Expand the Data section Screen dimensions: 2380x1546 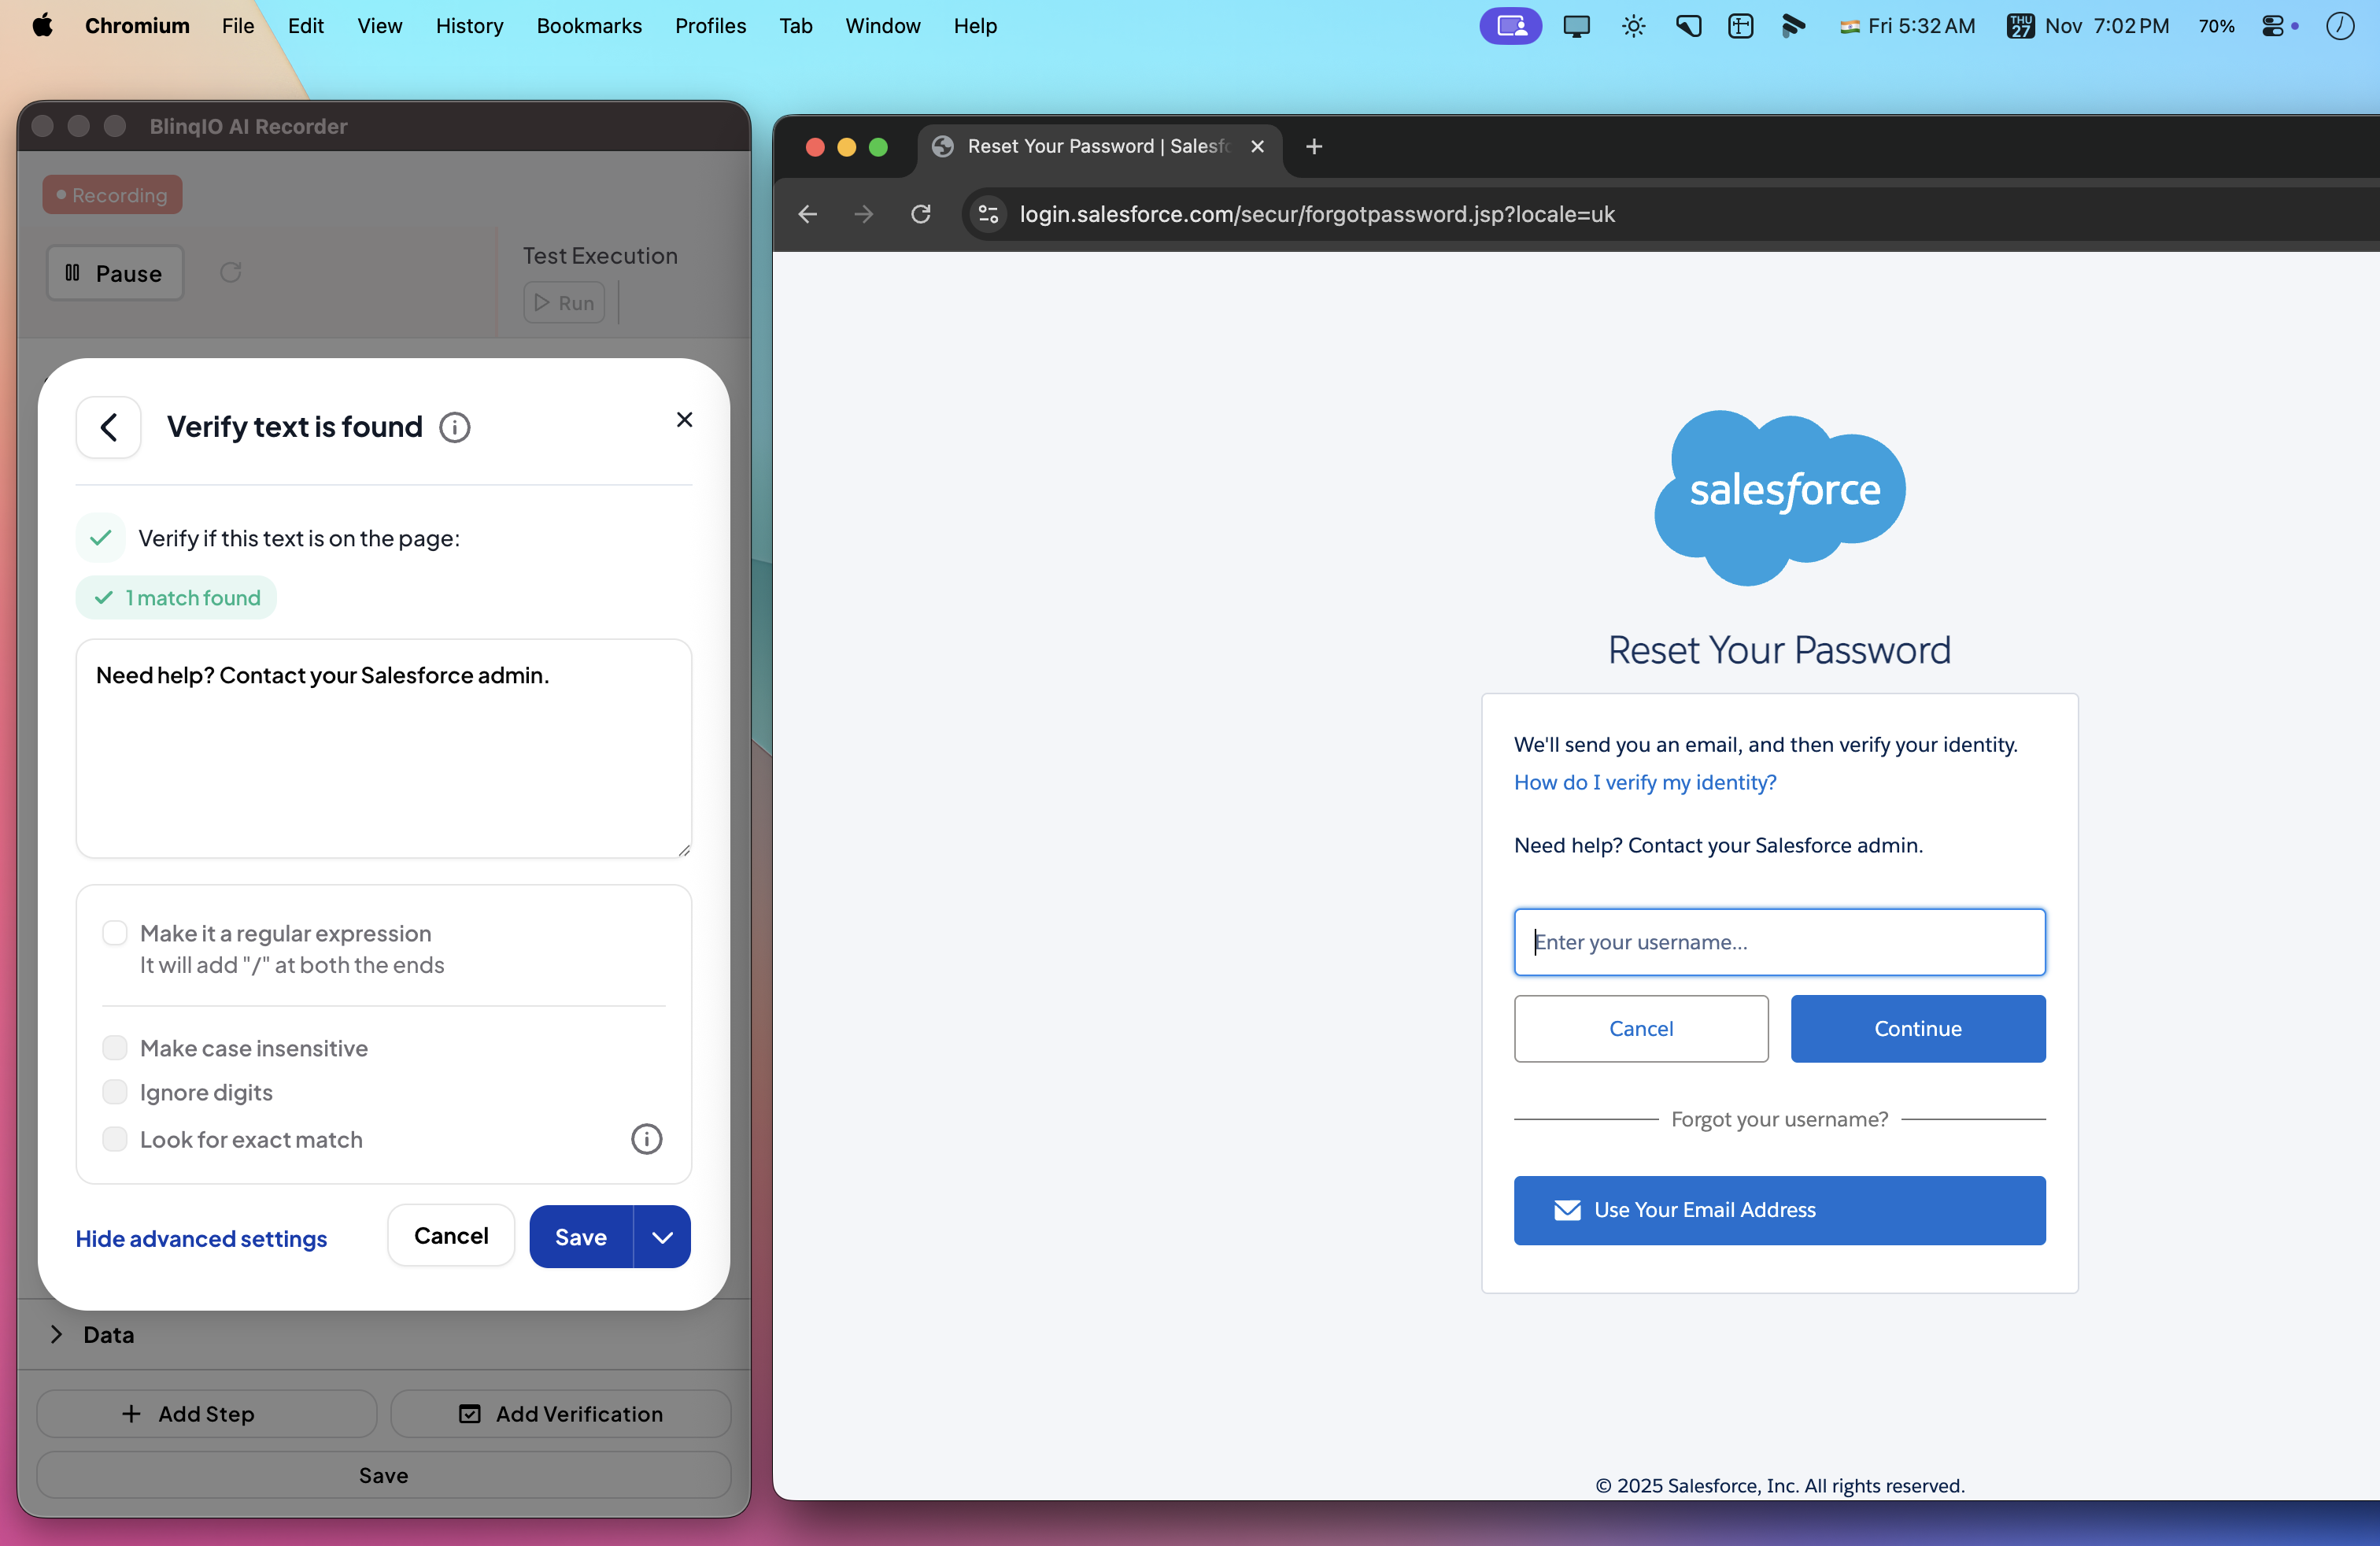[x=57, y=1334]
